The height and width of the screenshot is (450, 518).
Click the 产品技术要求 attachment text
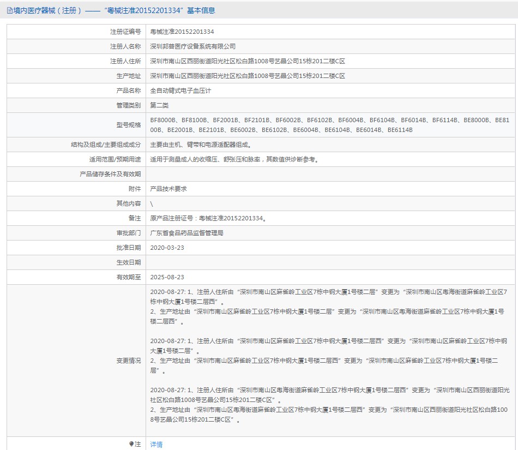click(x=168, y=189)
